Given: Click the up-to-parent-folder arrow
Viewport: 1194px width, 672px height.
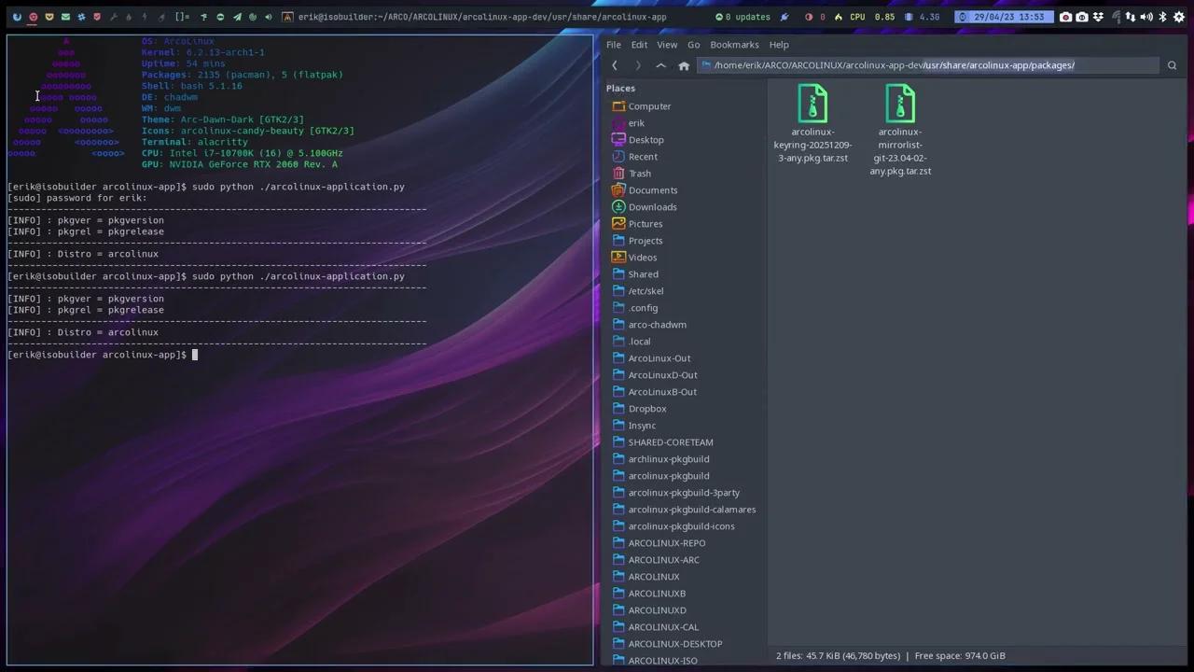Looking at the screenshot, I should click(x=661, y=65).
